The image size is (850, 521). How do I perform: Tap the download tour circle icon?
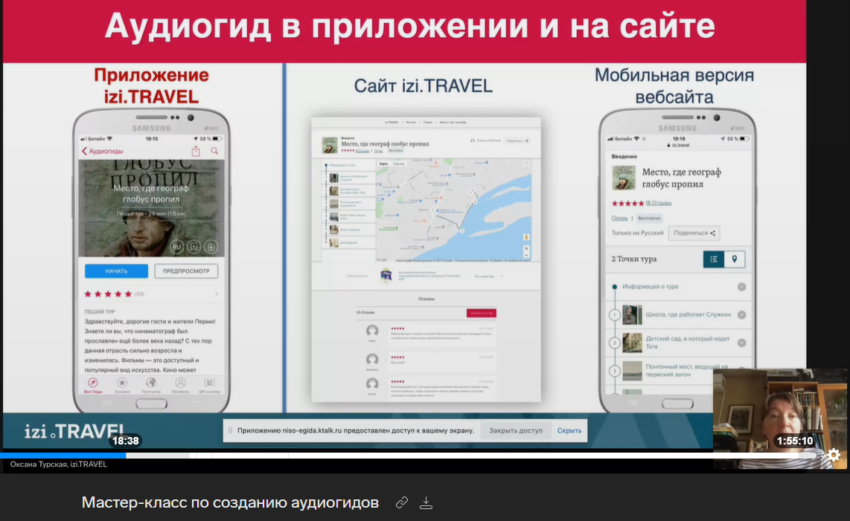coord(211,246)
